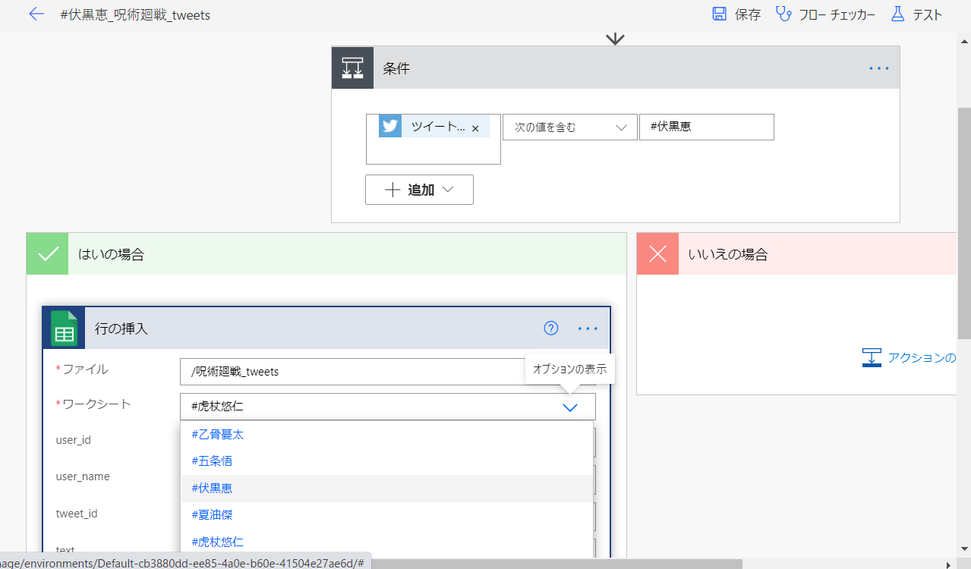Click the flow name #伏黒恵_呪術廻戦_tweets
This screenshot has width=971, height=569.
[x=135, y=15]
